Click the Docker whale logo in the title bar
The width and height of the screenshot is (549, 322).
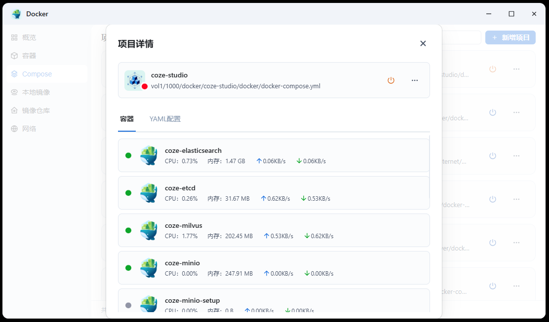tap(16, 14)
